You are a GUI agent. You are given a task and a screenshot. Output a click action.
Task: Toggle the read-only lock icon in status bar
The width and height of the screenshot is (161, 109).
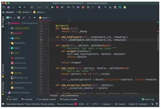point(152,104)
